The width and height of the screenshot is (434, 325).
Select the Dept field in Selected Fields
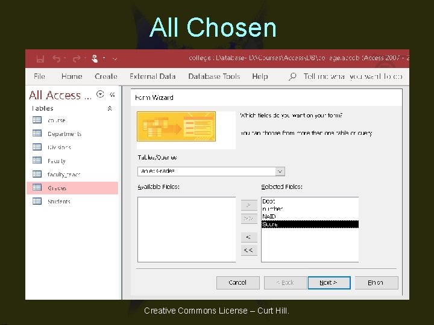point(310,201)
